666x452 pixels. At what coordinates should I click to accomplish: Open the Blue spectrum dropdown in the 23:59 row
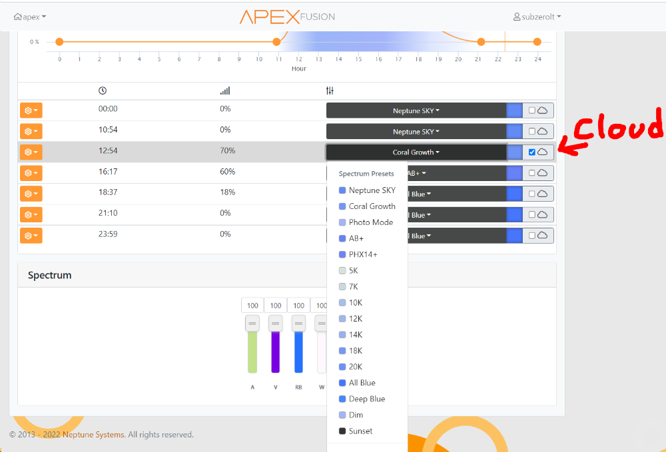point(457,235)
